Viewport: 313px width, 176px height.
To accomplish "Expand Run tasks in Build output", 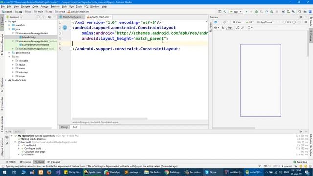I will coord(19,154).
